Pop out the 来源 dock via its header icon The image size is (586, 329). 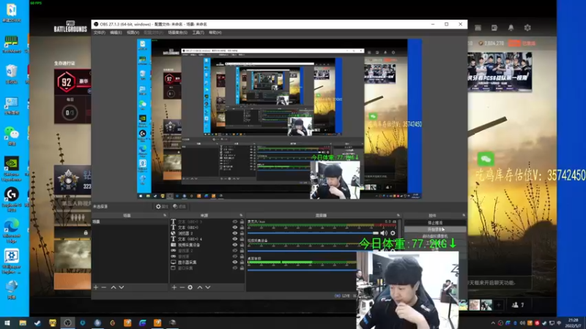[241, 215]
